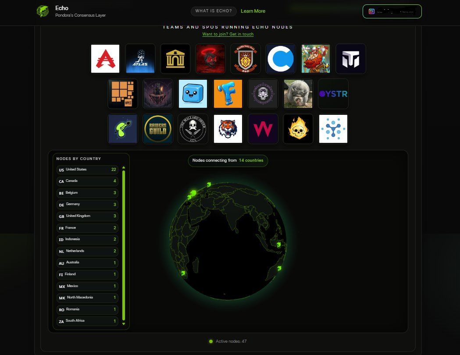Select the North Macedonia row
The width and height of the screenshot is (460, 355).
point(87,298)
